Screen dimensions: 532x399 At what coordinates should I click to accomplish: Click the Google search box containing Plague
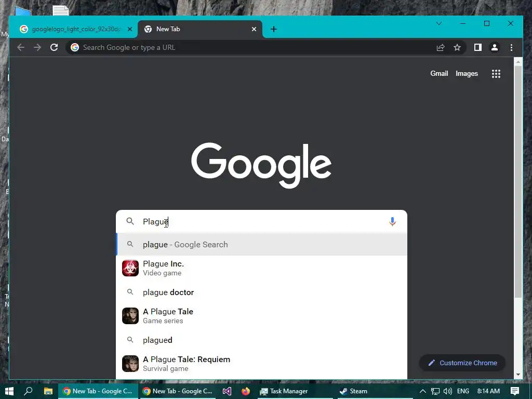point(262,221)
